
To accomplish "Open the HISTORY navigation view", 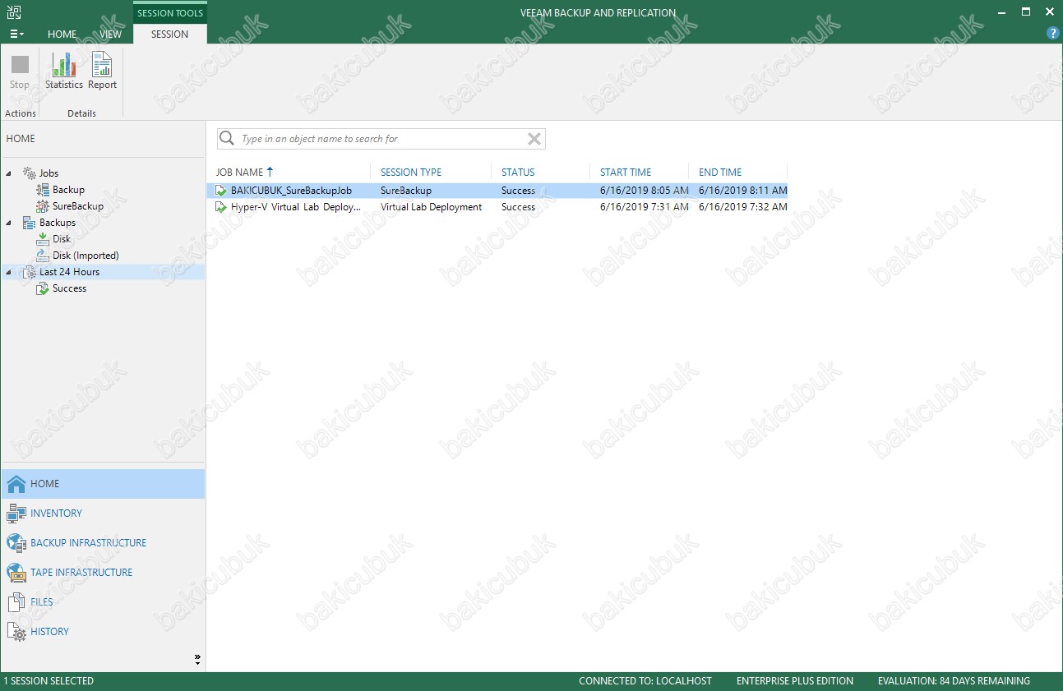I will tap(103, 632).
